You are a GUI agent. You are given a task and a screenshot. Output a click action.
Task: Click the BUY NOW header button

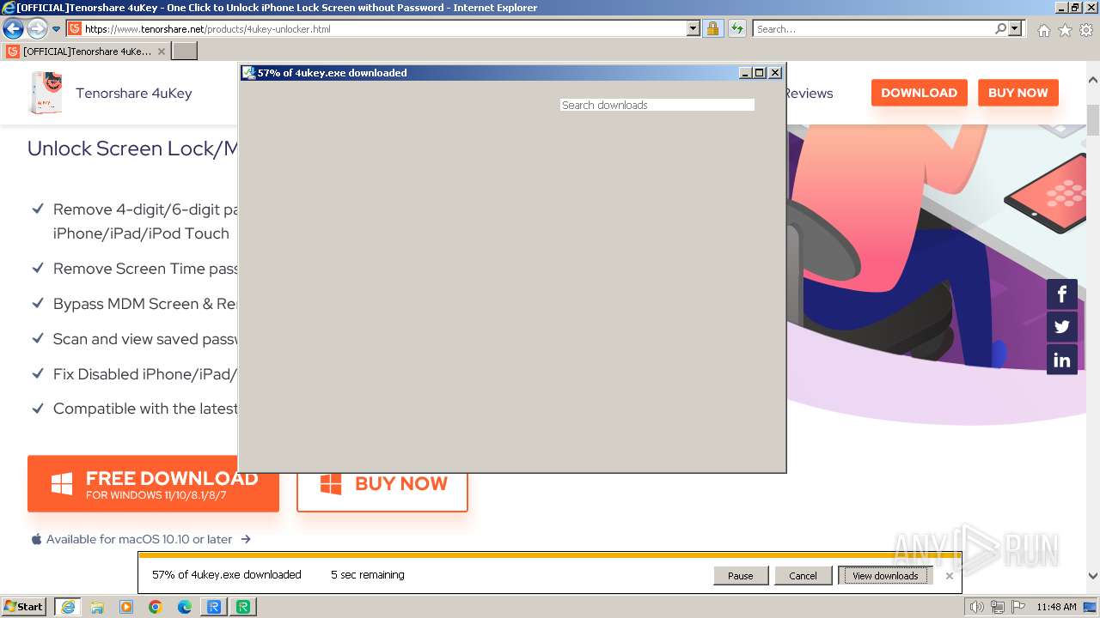pos(1017,93)
